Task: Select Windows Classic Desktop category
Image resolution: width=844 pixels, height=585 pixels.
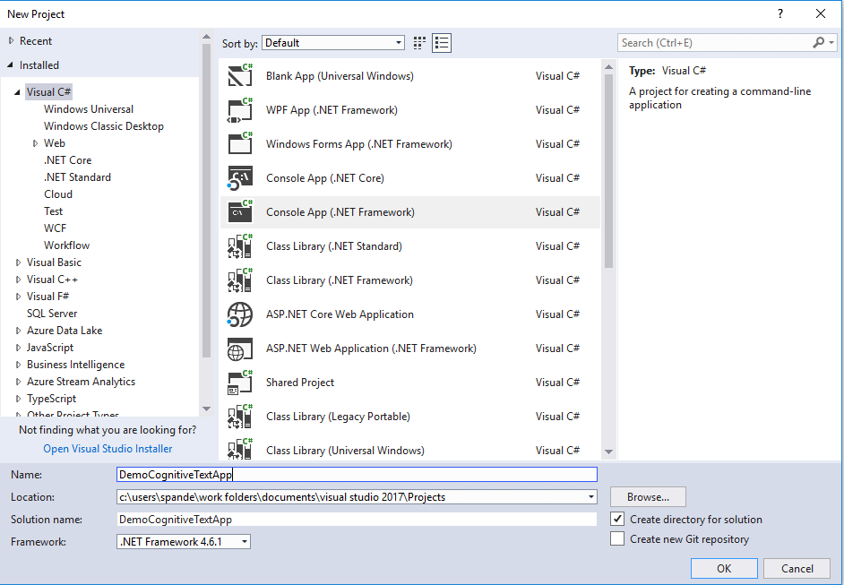Action: coord(104,126)
